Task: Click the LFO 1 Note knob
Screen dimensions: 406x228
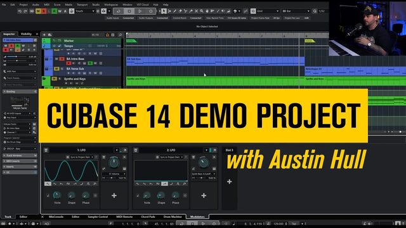Action: [x=57, y=195]
